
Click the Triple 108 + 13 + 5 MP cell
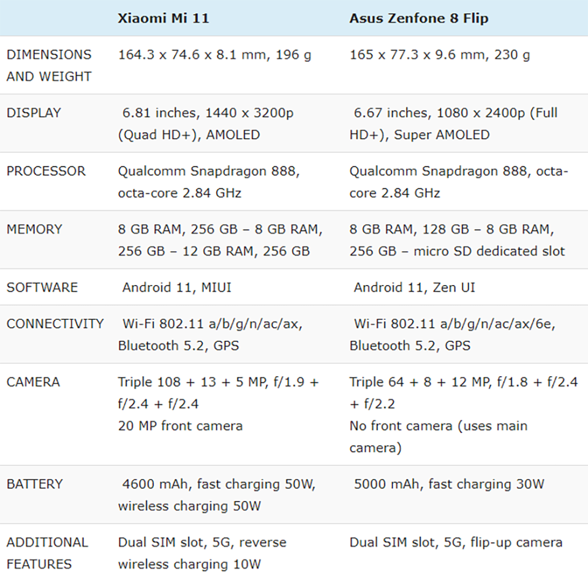(218, 404)
